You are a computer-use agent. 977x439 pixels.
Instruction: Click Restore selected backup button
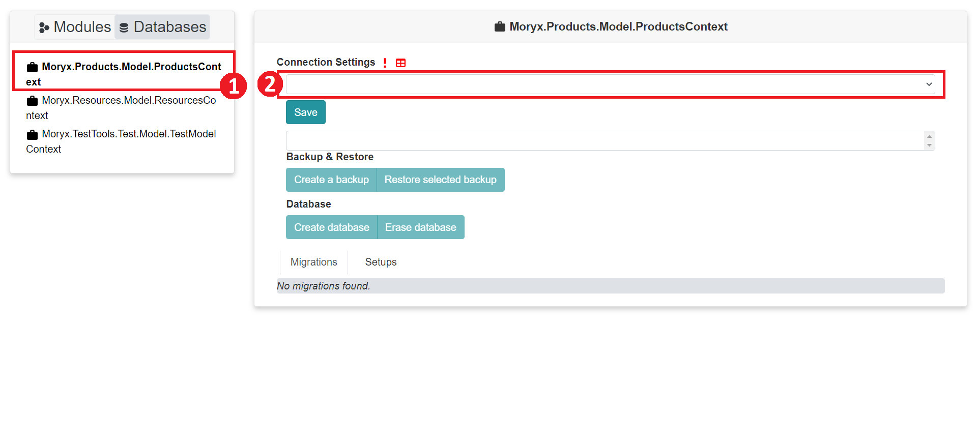point(441,180)
